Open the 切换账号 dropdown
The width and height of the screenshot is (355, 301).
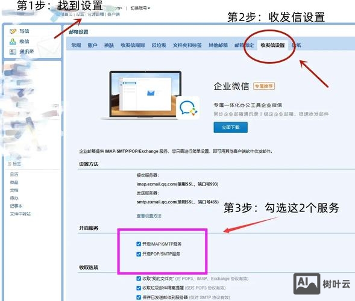(x=140, y=8)
